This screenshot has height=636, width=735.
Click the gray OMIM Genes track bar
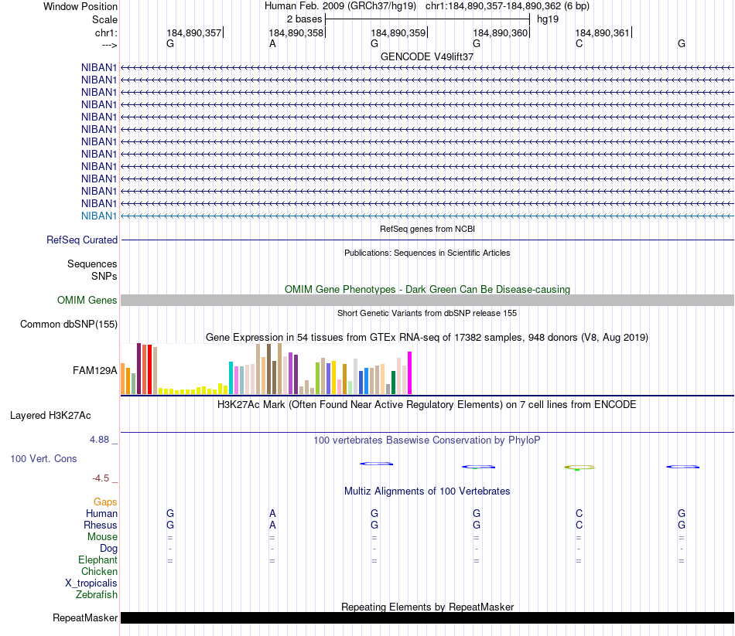[427, 300]
